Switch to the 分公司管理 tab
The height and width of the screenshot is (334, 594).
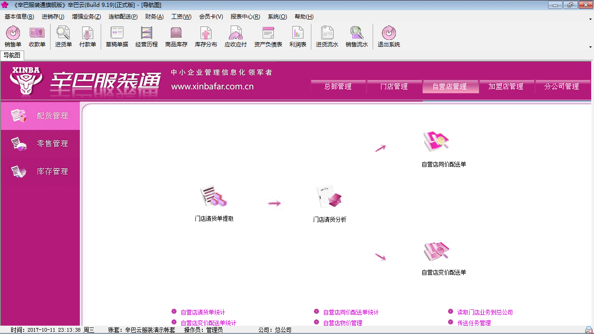point(562,87)
